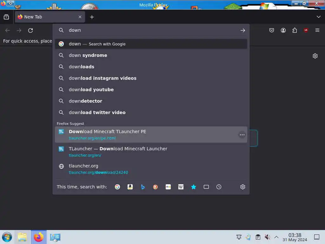This screenshot has height=244, width=325.
Task: Open the system monitor taskbar icon
Action: [55, 237]
